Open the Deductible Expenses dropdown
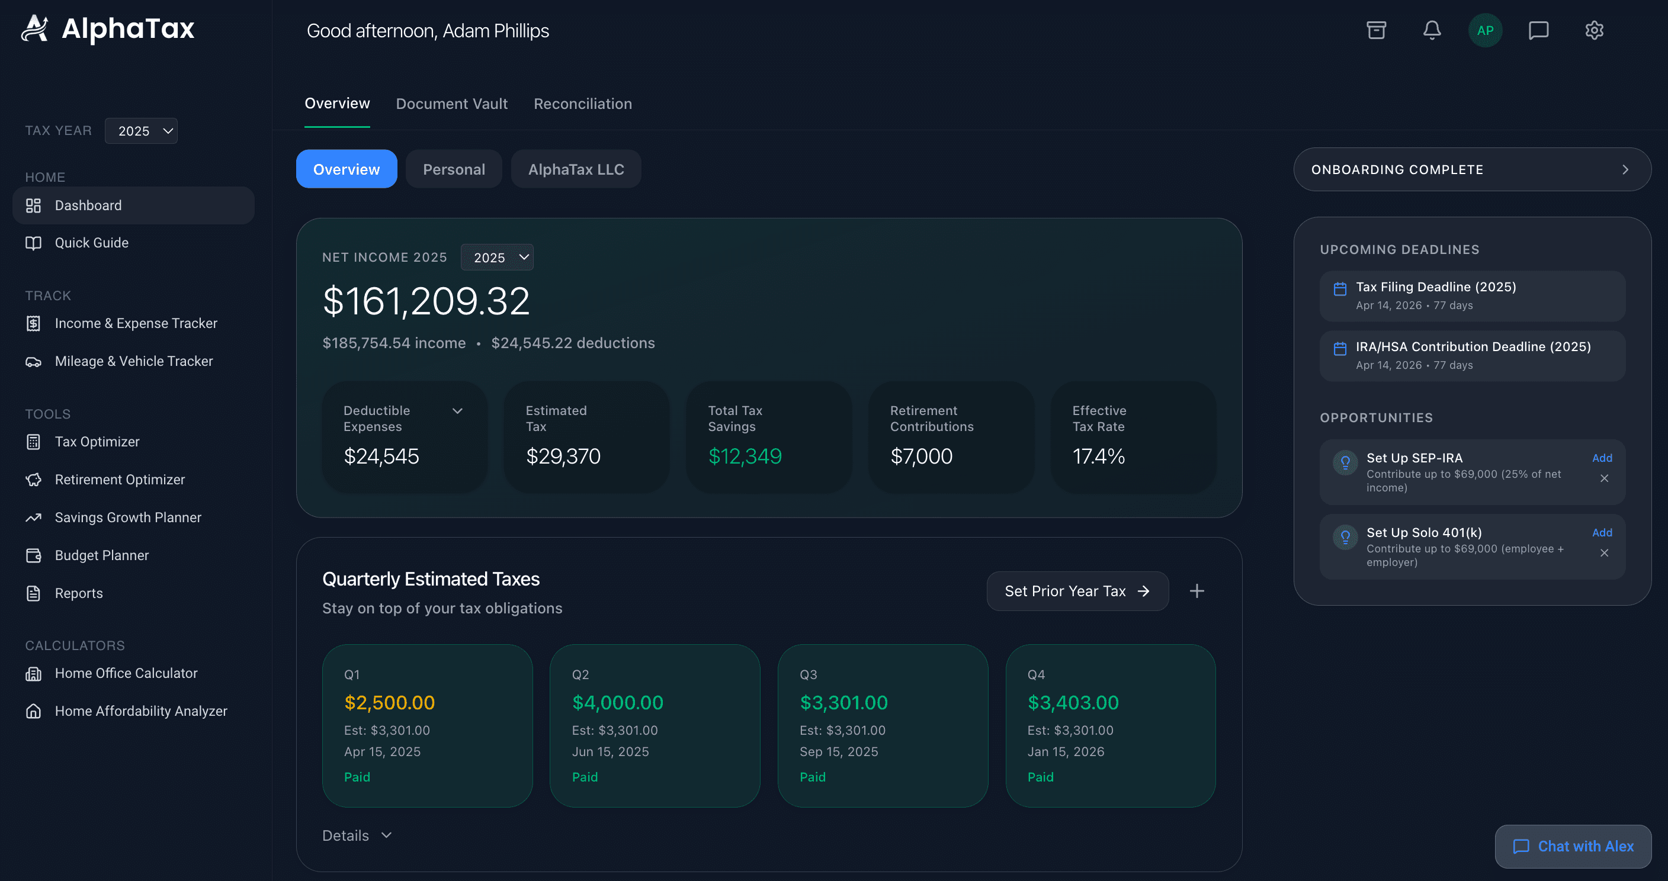The image size is (1668, 881). (x=457, y=410)
